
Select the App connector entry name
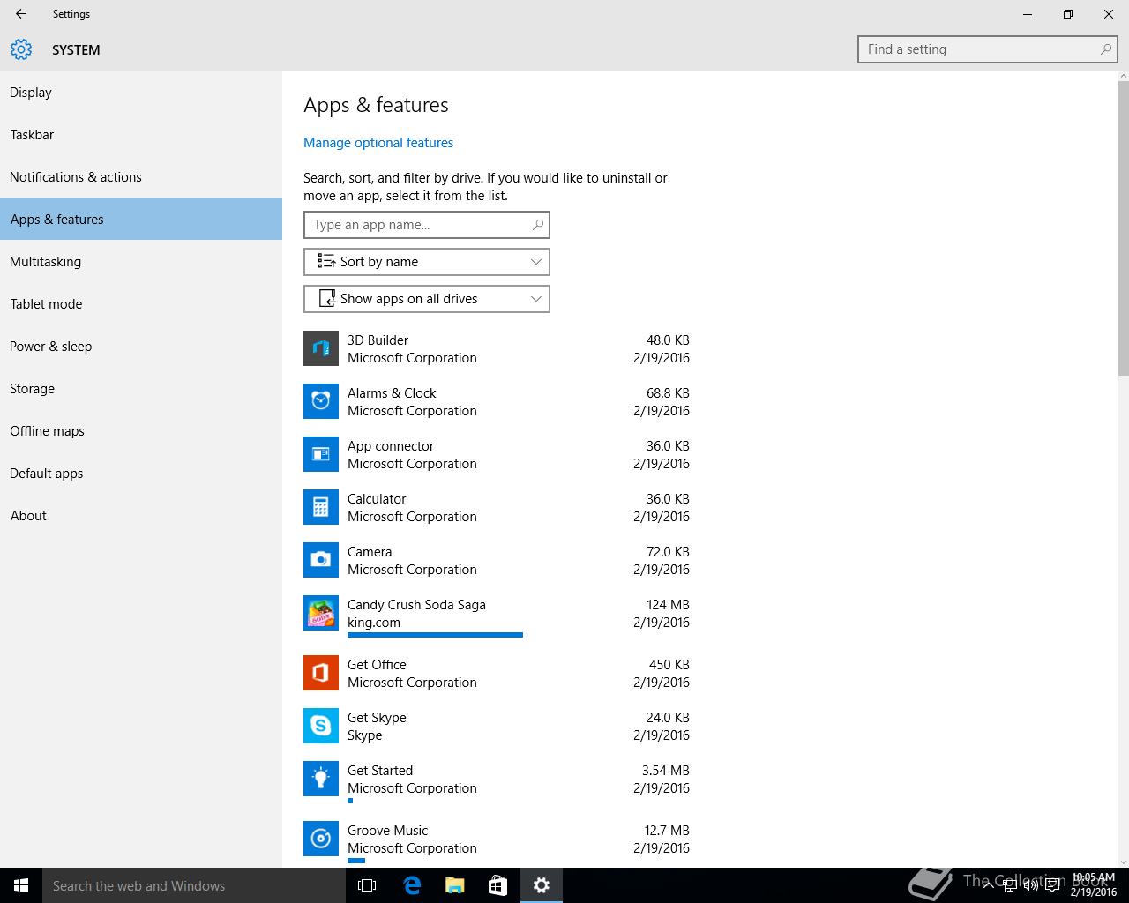(x=391, y=446)
